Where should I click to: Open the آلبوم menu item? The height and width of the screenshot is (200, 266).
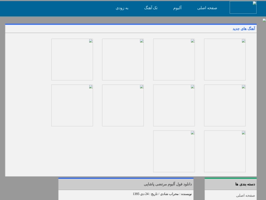pyautogui.click(x=177, y=8)
